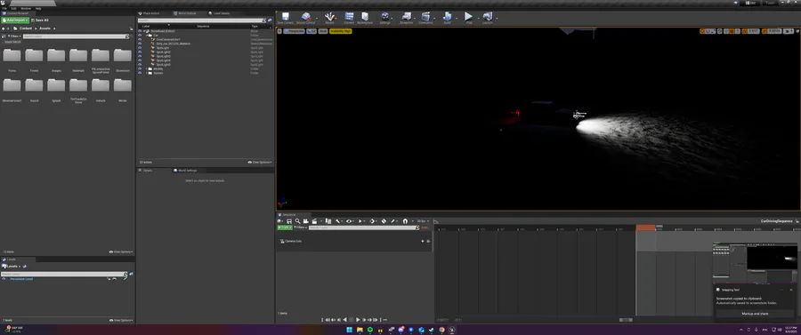
Task: Open Spotify from the taskbar
Action: (370, 330)
